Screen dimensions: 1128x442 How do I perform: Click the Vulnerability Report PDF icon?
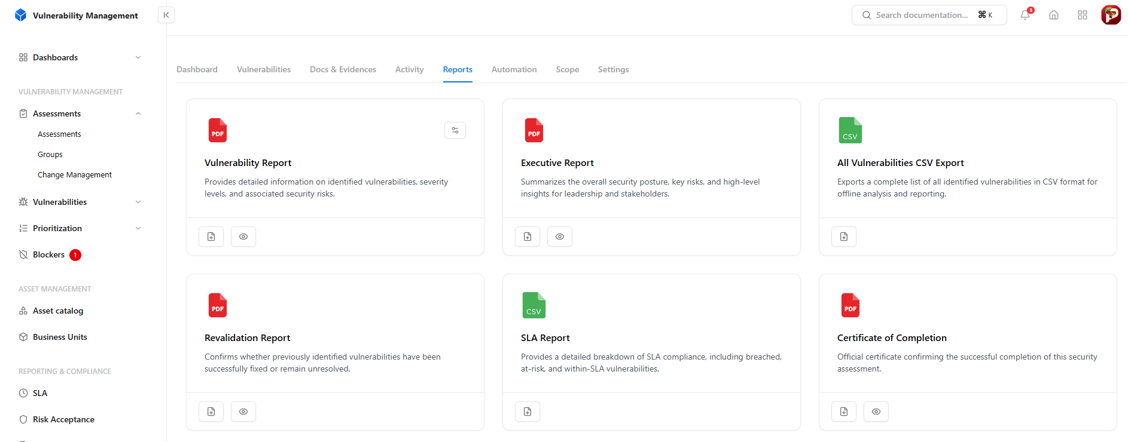218,130
